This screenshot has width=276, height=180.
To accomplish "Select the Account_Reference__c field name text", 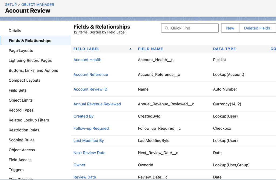I will pos(159,75).
